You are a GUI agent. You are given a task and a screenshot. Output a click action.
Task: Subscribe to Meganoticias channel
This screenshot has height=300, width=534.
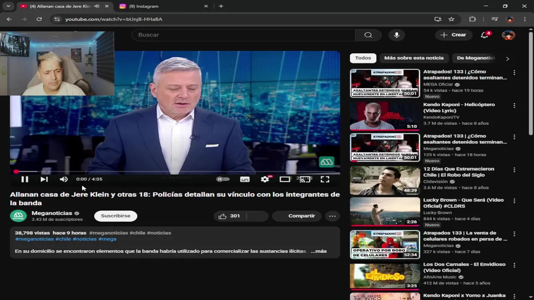[116, 216]
